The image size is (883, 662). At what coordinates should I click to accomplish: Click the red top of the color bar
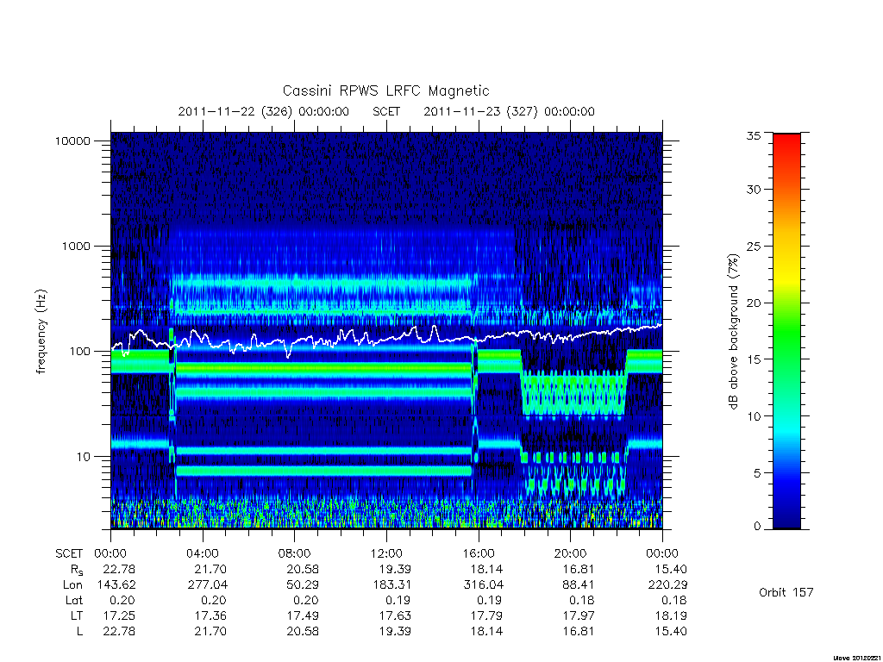786,144
